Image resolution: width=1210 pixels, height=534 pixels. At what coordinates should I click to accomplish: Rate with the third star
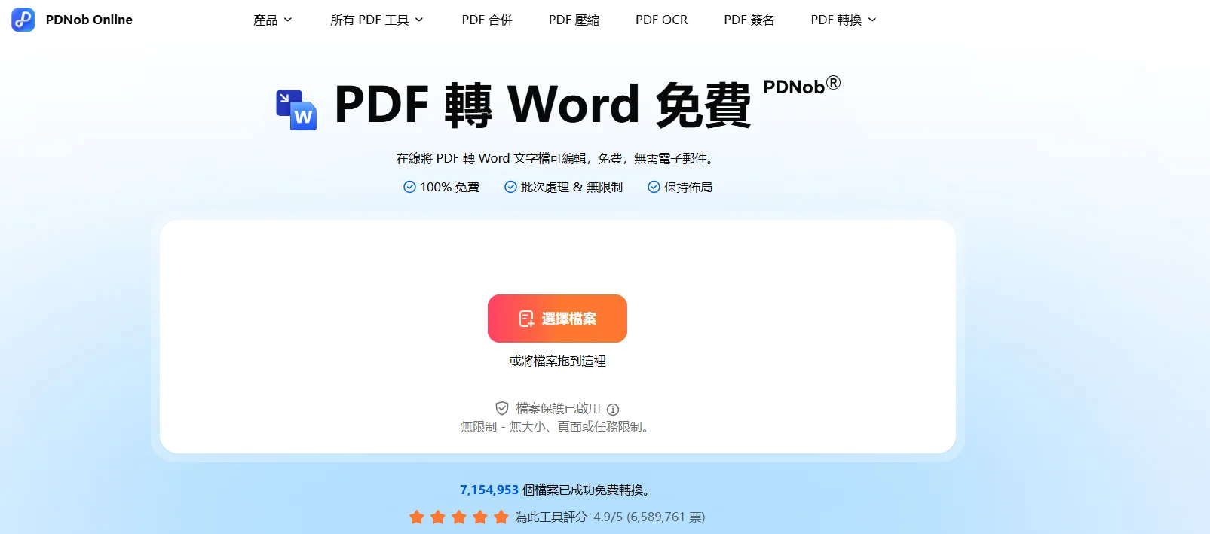click(x=458, y=517)
